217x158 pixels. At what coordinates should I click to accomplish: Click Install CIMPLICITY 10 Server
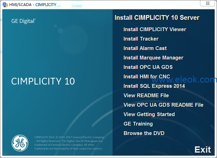(x=157, y=18)
